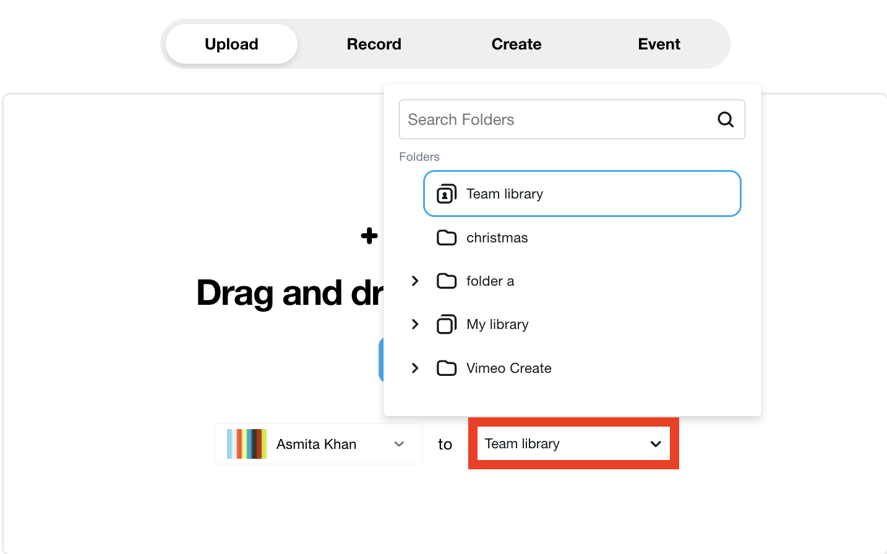Expand Vimeo Create folder chevron
This screenshot has height=554, width=887.
(415, 369)
